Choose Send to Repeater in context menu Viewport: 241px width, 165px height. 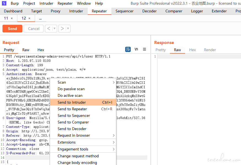[x=83, y=109]
